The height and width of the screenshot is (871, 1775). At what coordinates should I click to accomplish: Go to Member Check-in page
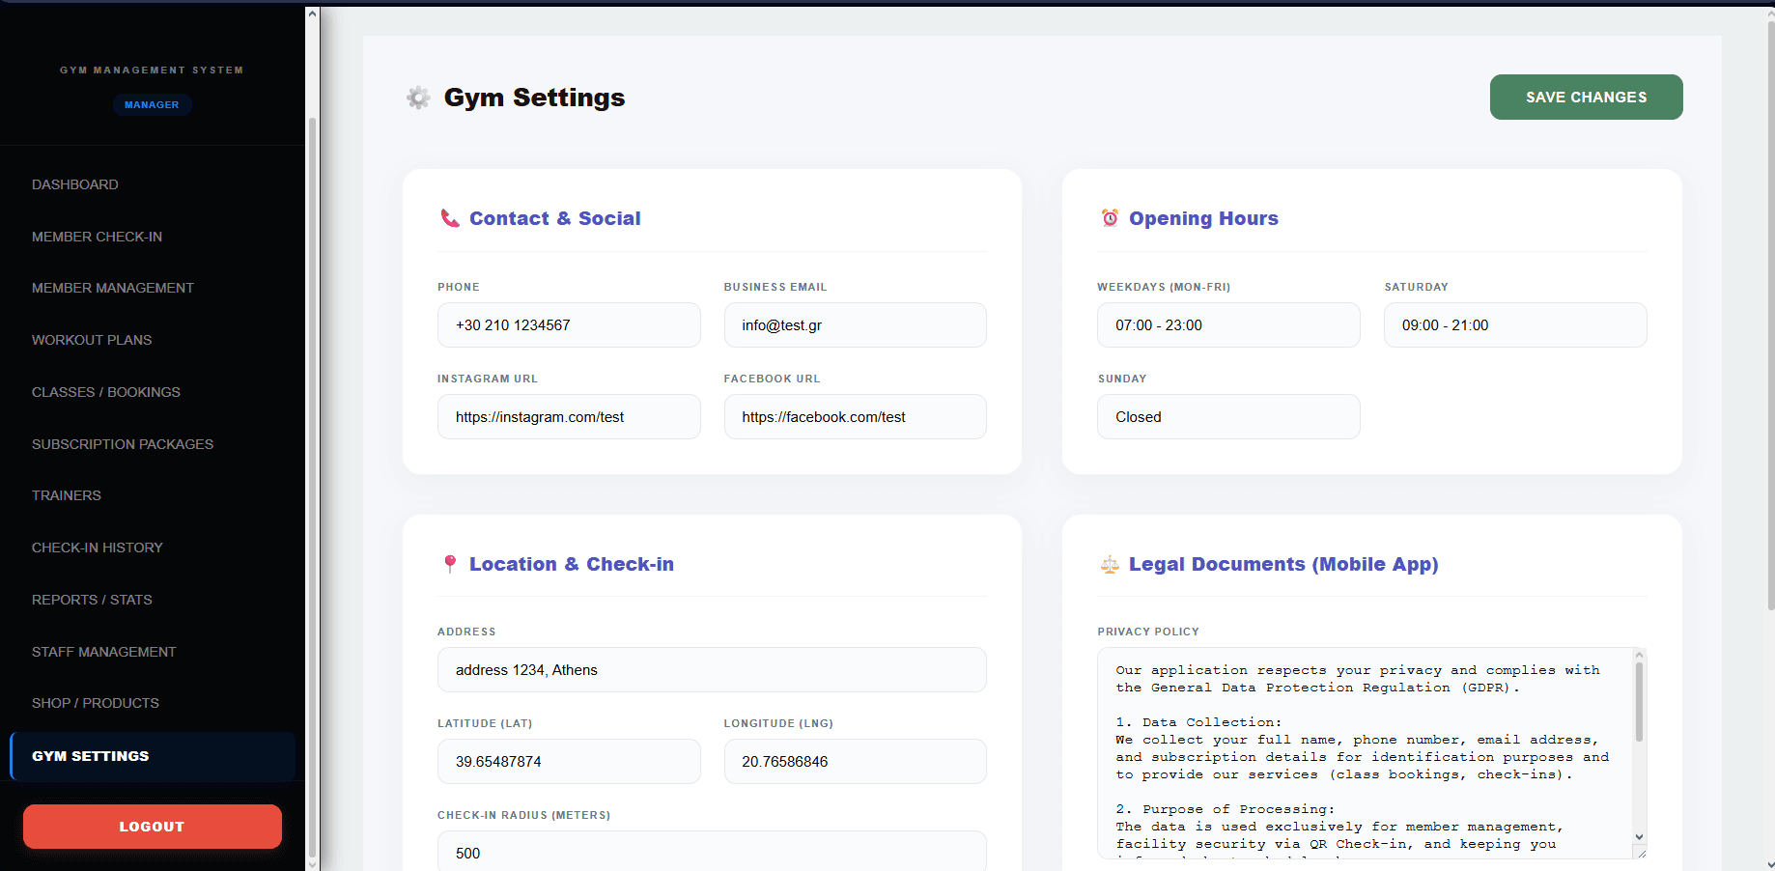point(97,237)
